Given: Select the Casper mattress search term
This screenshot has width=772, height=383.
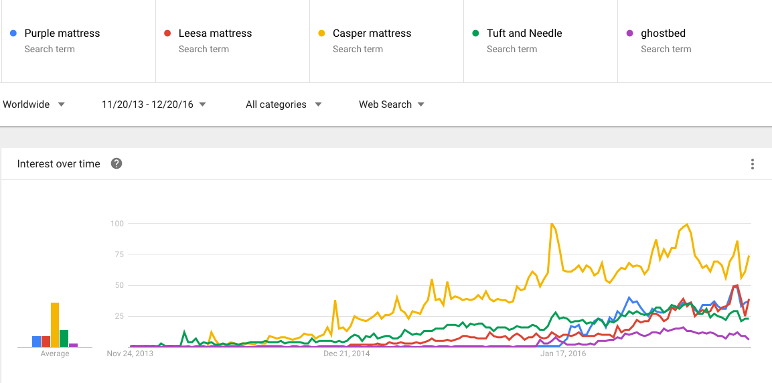Looking at the screenshot, I should point(372,33).
